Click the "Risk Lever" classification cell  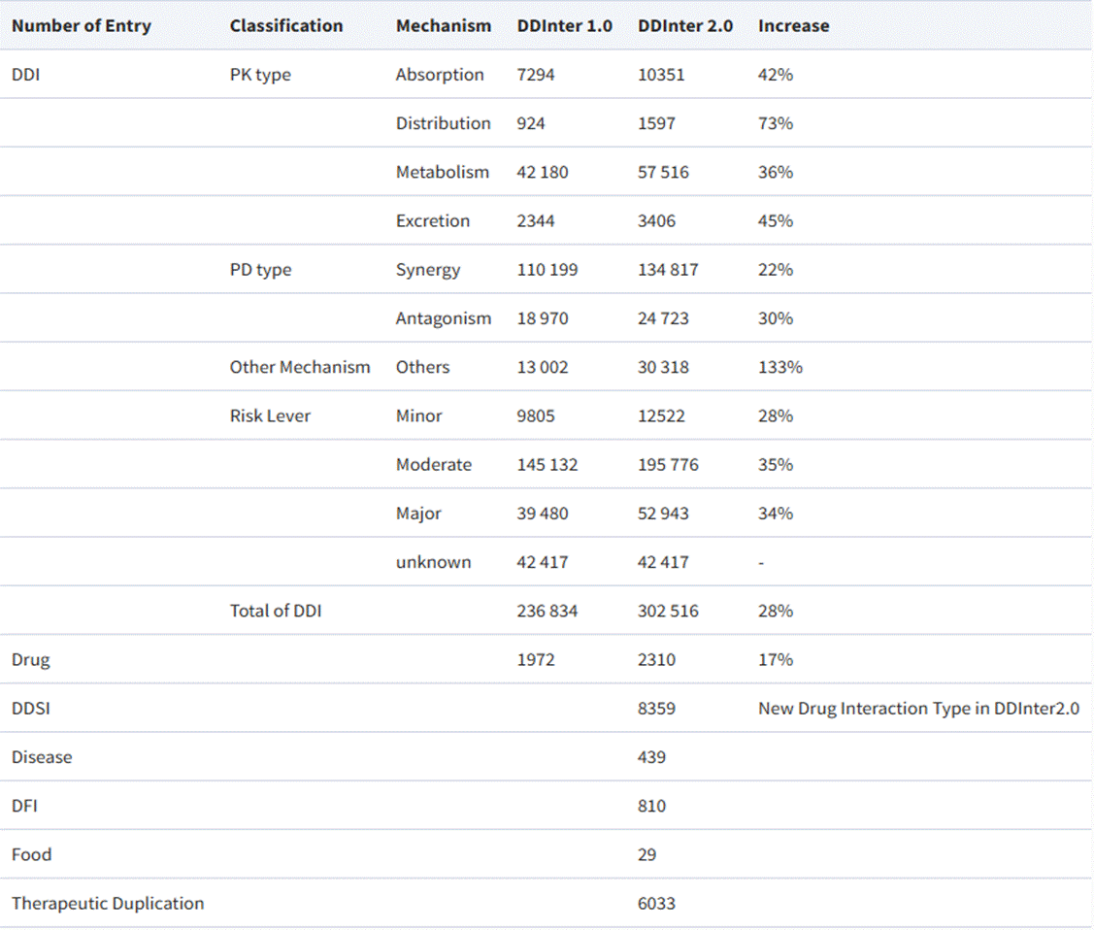point(270,415)
